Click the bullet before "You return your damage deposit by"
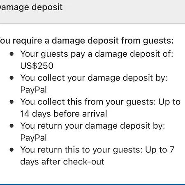The width and height of the screenshot is (185, 185). click(12, 126)
